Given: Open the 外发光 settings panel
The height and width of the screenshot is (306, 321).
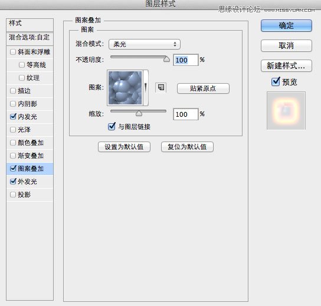Looking at the screenshot, I should pos(27,182).
